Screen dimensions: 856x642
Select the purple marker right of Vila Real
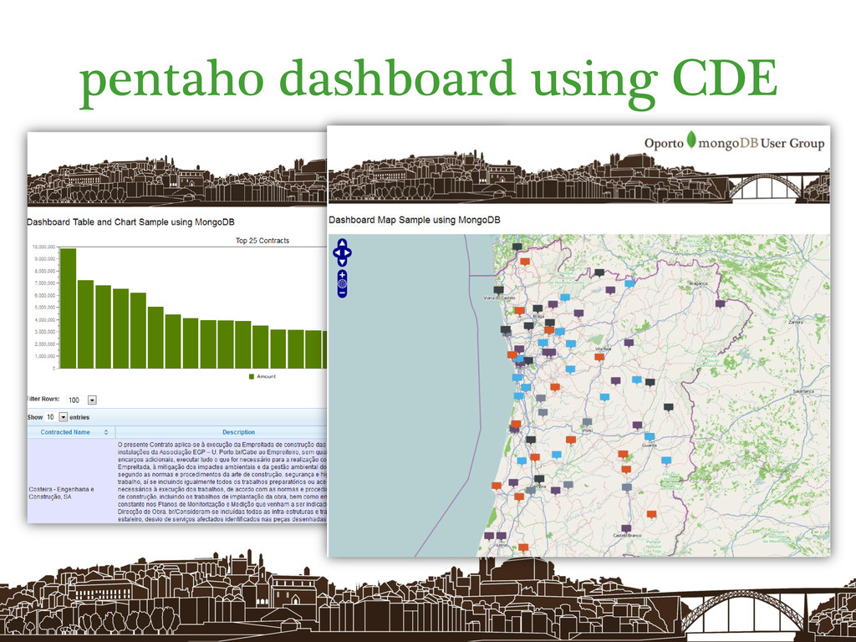click(629, 343)
